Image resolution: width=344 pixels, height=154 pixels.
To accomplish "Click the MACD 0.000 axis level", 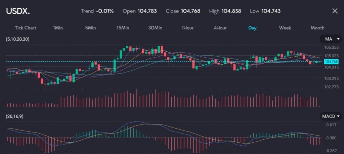I will click(331, 138).
